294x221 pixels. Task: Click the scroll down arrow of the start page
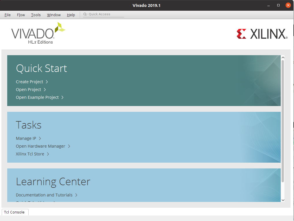(x=283, y=200)
